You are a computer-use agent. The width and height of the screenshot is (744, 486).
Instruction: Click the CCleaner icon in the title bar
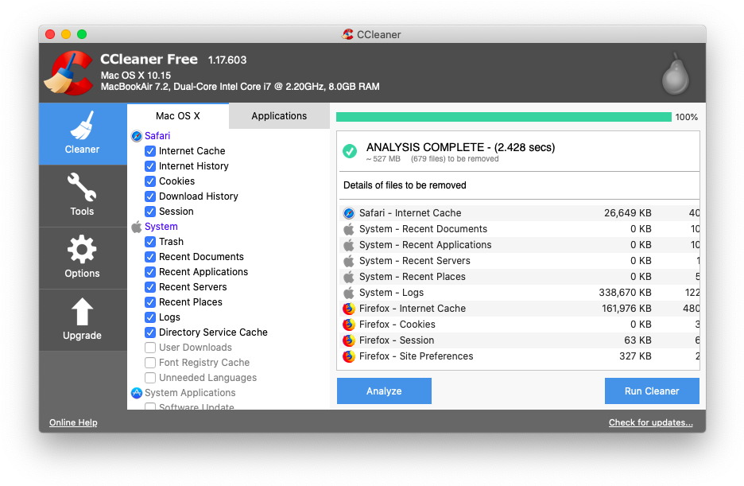(348, 34)
